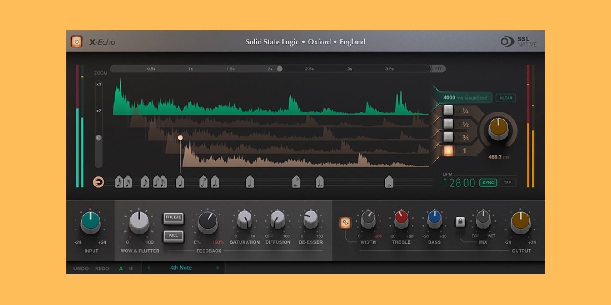This screenshot has width=611, height=305.
Task: Select the dotted half note marker
Action: click(319, 182)
